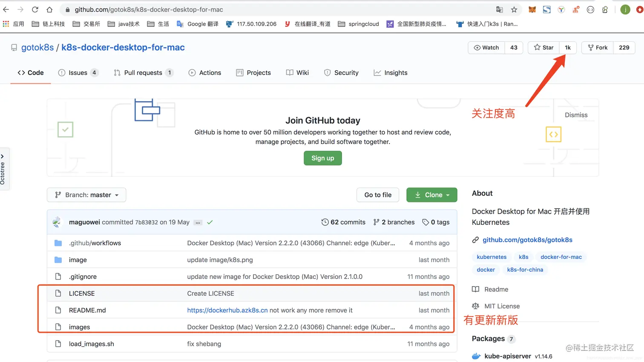
Task: Open the browser home page icon
Action: (x=49, y=9)
